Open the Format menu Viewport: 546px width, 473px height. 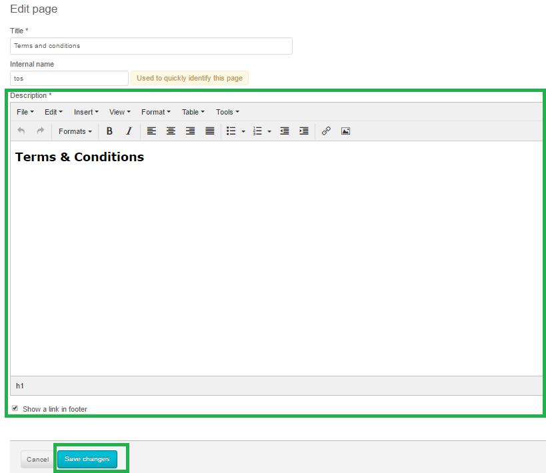point(155,112)
